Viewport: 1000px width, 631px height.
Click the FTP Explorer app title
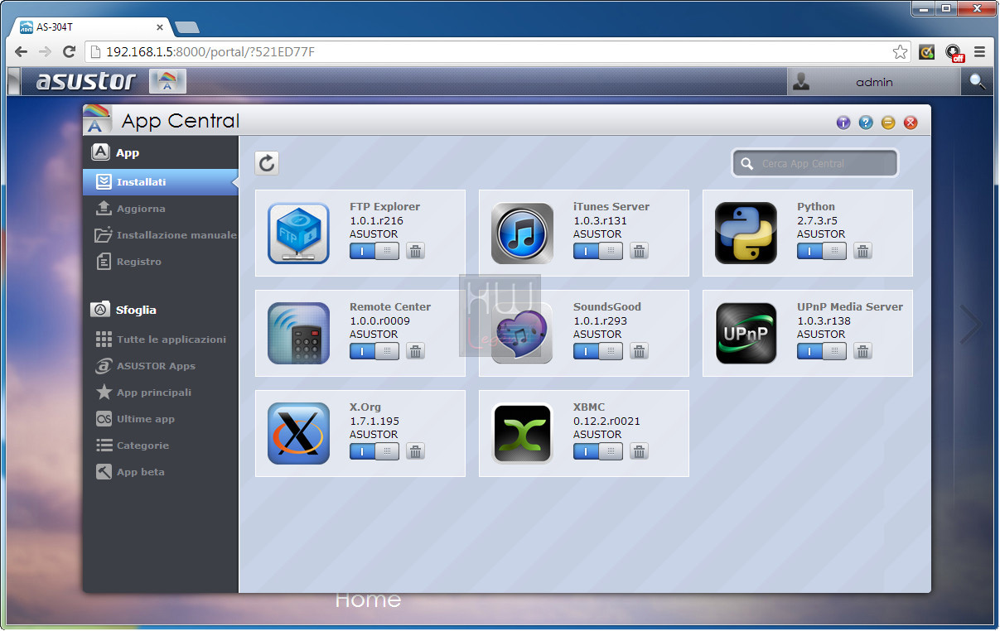(384, 207)
